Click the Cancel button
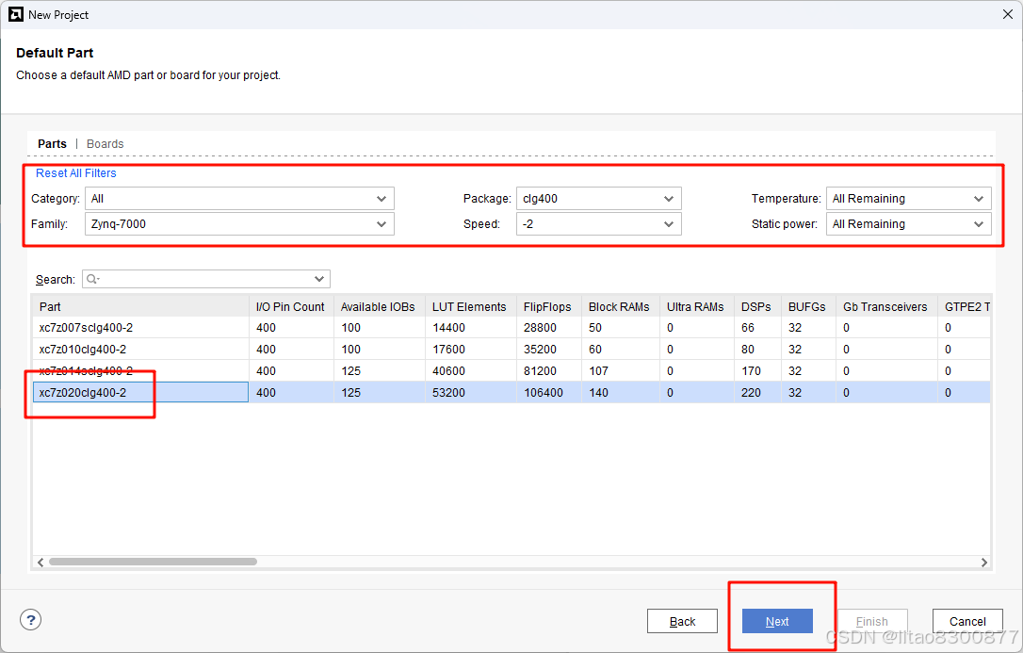 click(x=967, y=621)
